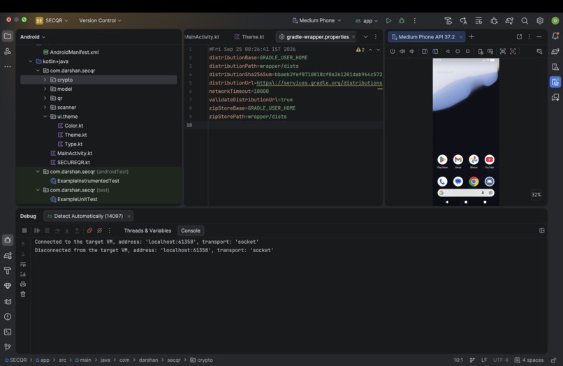Select gradle-wrapper.properties editor tab
Viewport: 563px width, 366px height.
pos(317,36)
